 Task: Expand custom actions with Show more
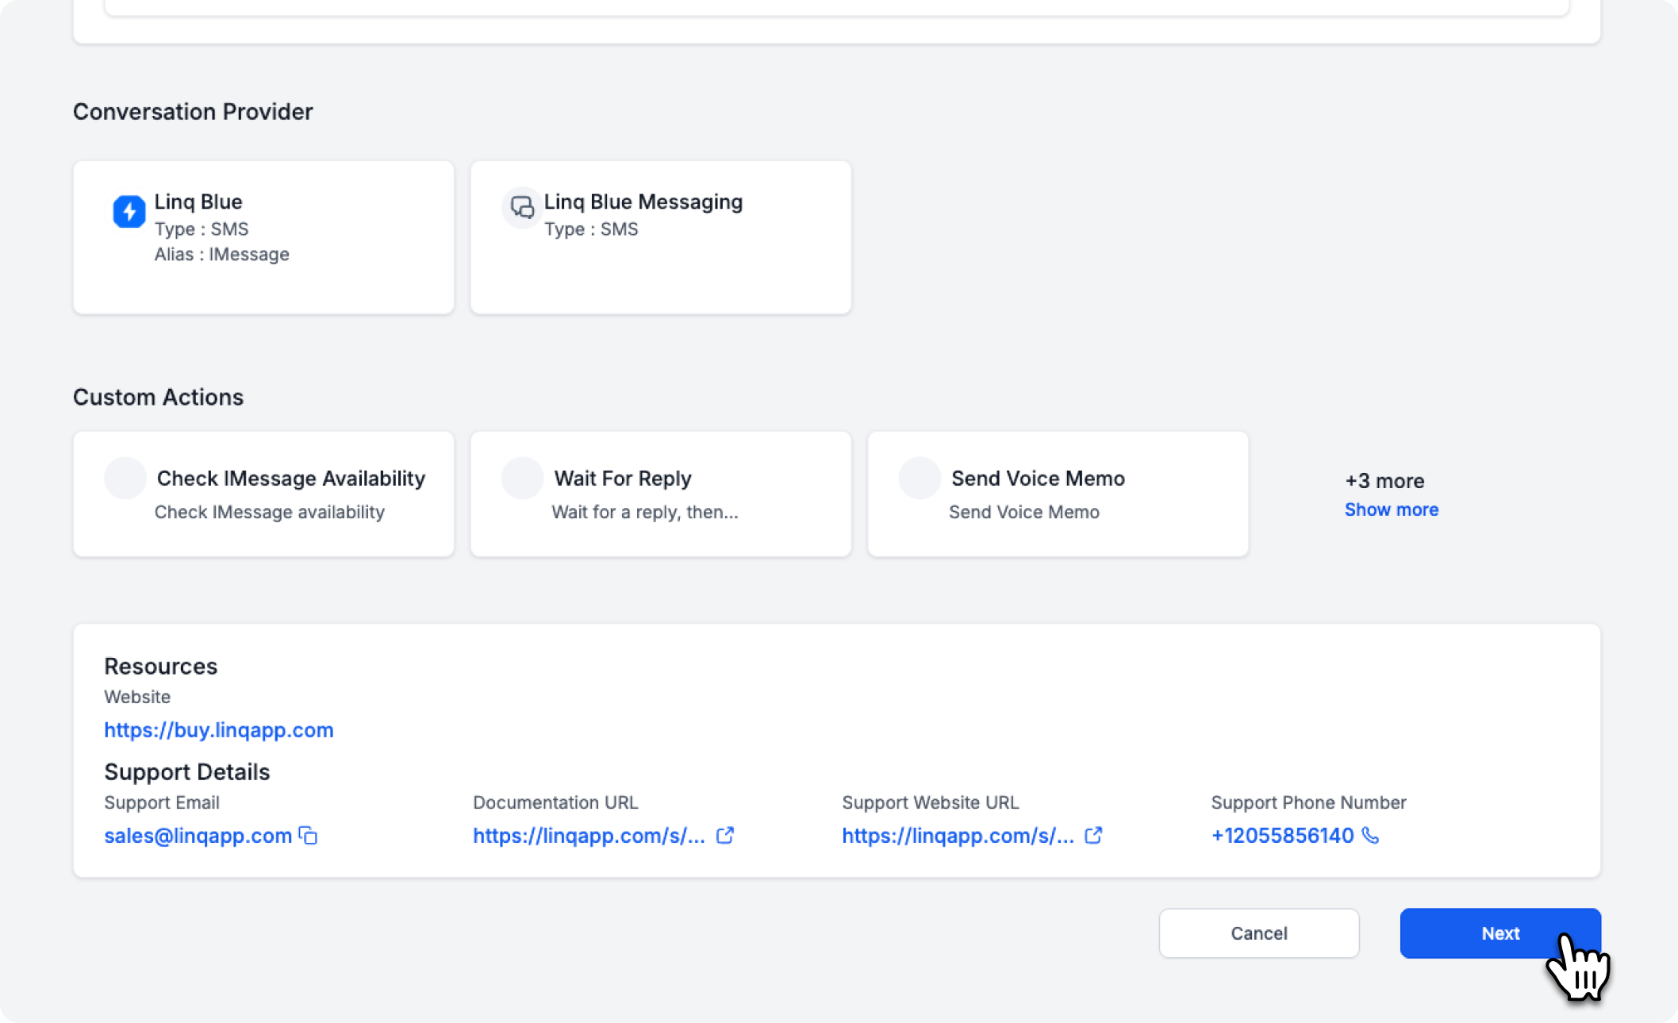coord(1391,510)
